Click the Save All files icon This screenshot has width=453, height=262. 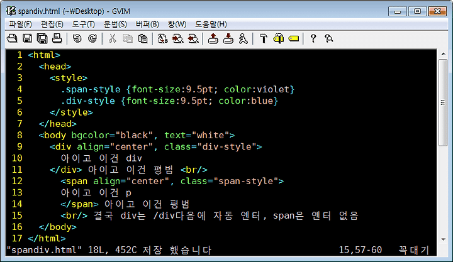pos(42,38)
